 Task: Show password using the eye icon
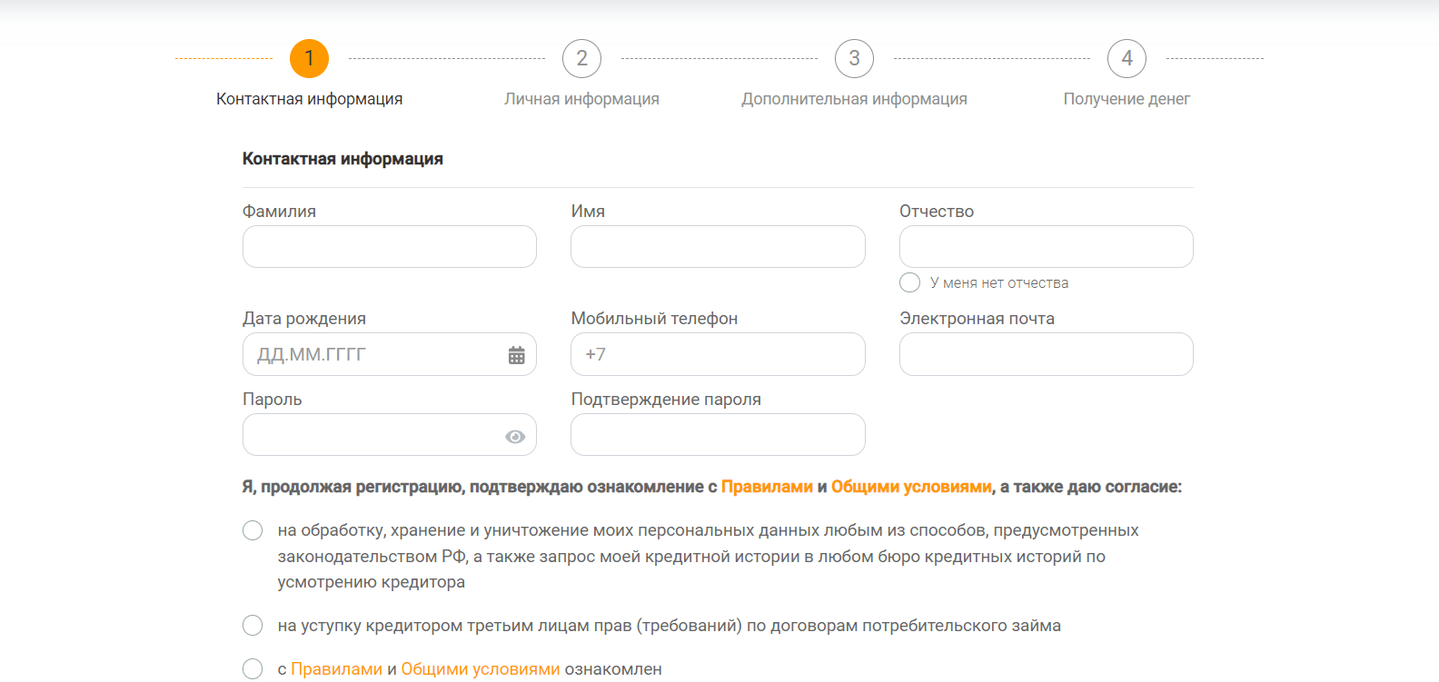515,437
